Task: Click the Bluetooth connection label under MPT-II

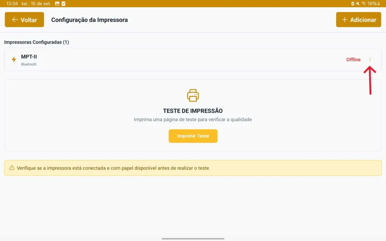Action: [x=29, y=64]
